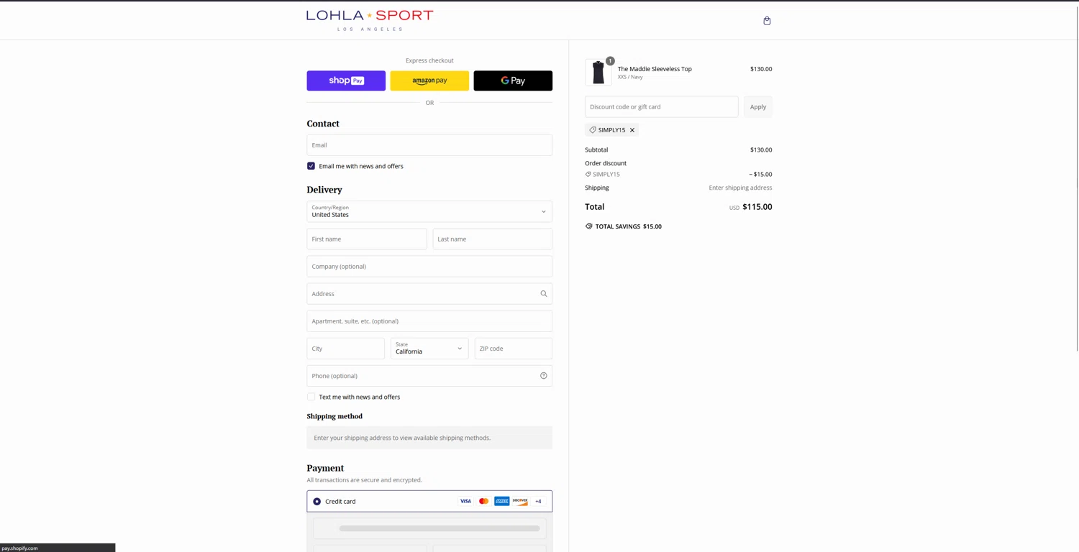
Task: Click The Maddie Sleeveless Top product name
Action: point(655,69)
